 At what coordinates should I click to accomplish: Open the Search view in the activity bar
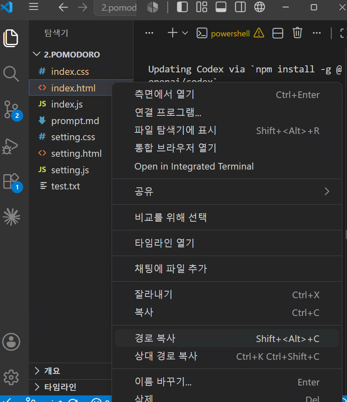[x=11, y=74]
